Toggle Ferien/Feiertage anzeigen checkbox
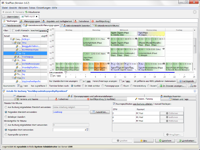Image resolution: width=200 pixels, height=150 pixels. point(120,81)
